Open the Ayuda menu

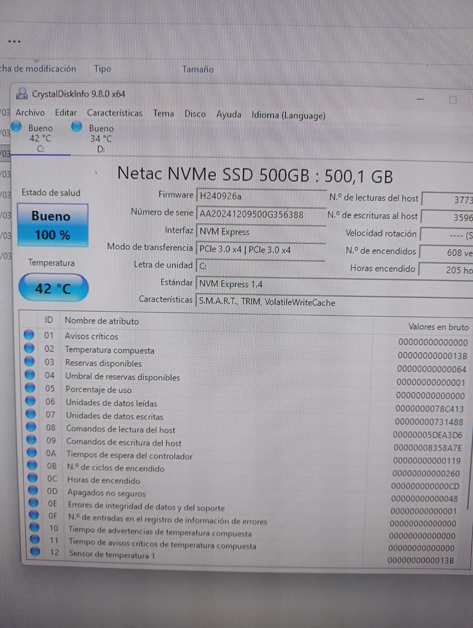coord(229,115)
